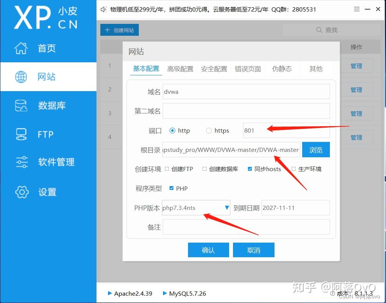
Task: Switch to the 高级配置 tab
Action: [x=180, y=69]
